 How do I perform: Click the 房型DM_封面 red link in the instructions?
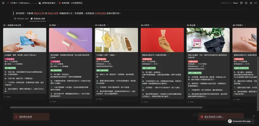39,14
